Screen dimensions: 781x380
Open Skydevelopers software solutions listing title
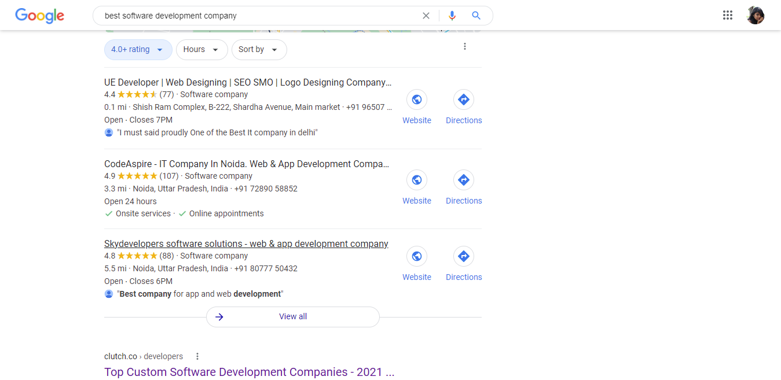(246, 244)
